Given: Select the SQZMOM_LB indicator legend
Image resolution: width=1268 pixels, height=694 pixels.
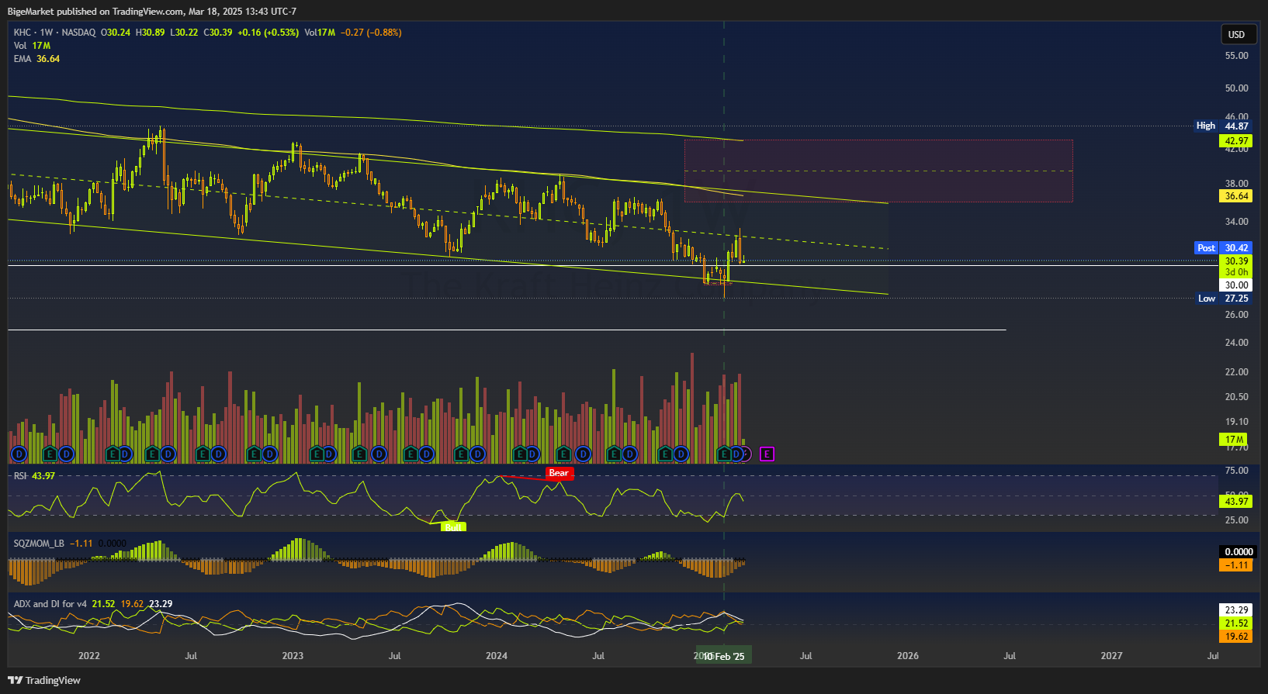Looking at the screenshot, I should [x=39, y=544].
